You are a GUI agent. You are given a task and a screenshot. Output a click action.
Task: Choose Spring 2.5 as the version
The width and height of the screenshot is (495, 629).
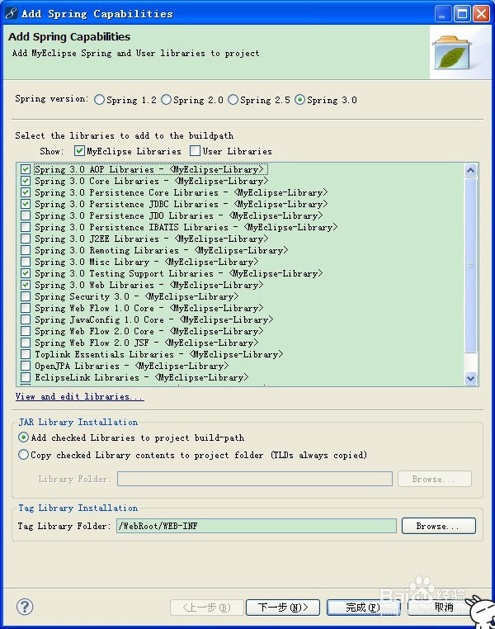click(233, 100)
